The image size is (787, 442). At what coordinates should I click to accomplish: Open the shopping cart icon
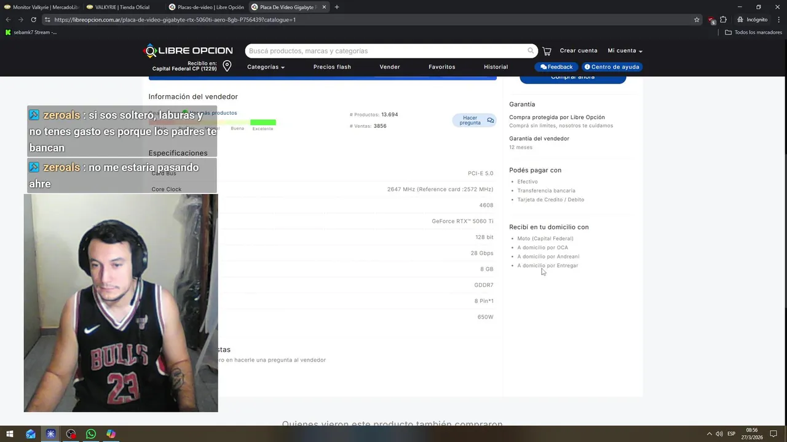point(547,51)
